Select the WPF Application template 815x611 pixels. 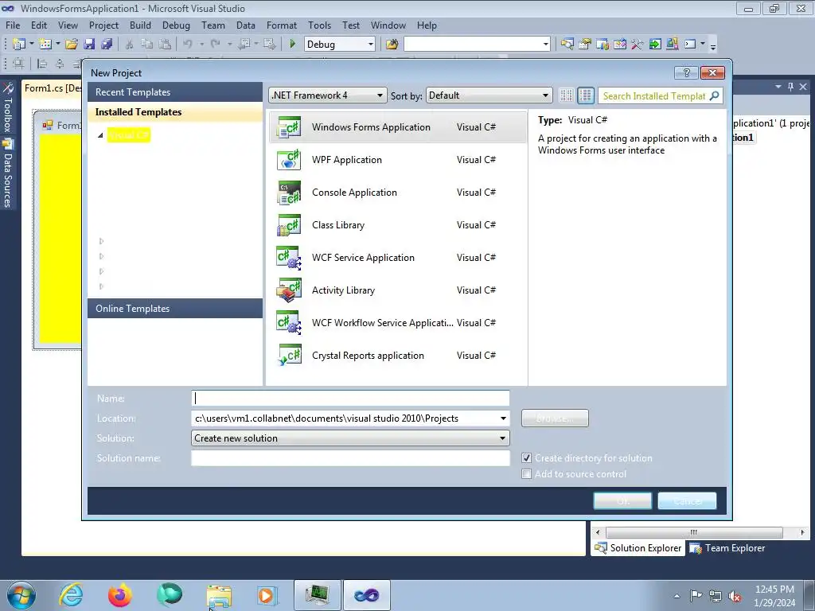[x=398, y=160]
